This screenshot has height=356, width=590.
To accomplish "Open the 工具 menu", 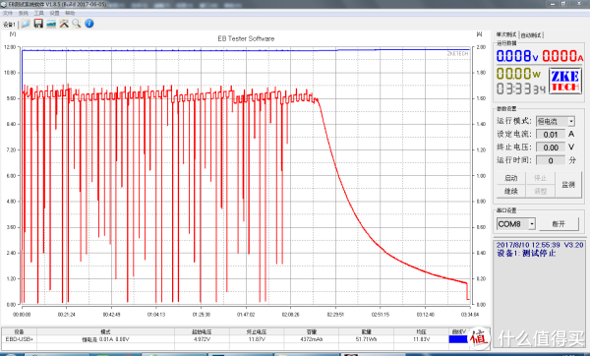I will click(x=38, y=13).
